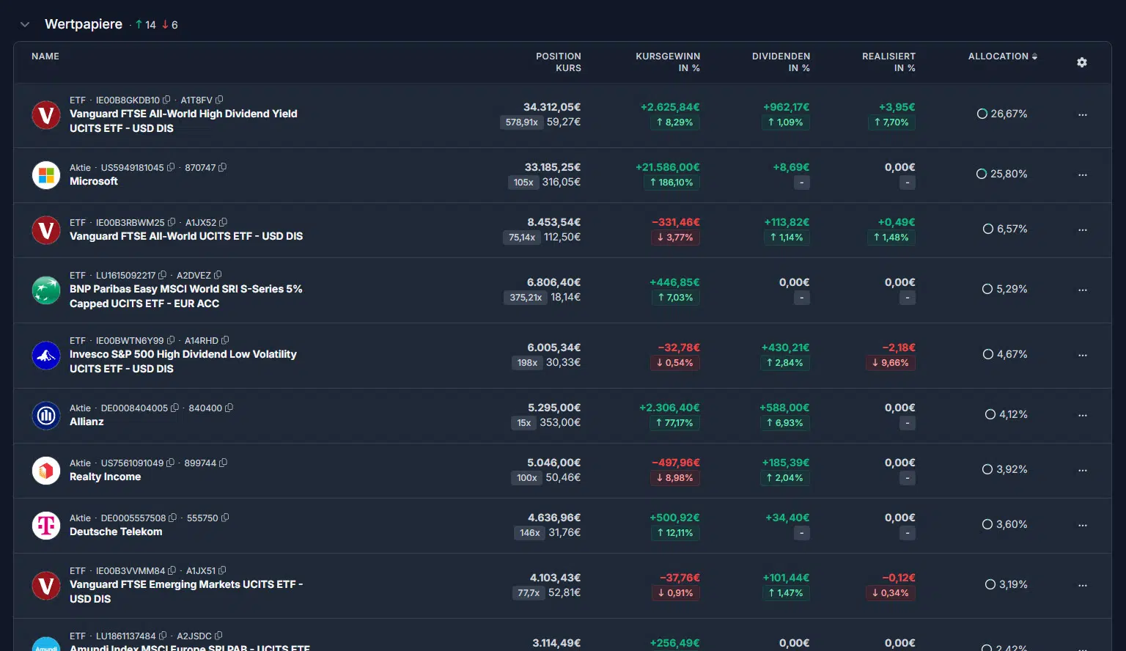
Task: Copy Microsoft ISIN US5949181045
Action: (x=171, y=167)
